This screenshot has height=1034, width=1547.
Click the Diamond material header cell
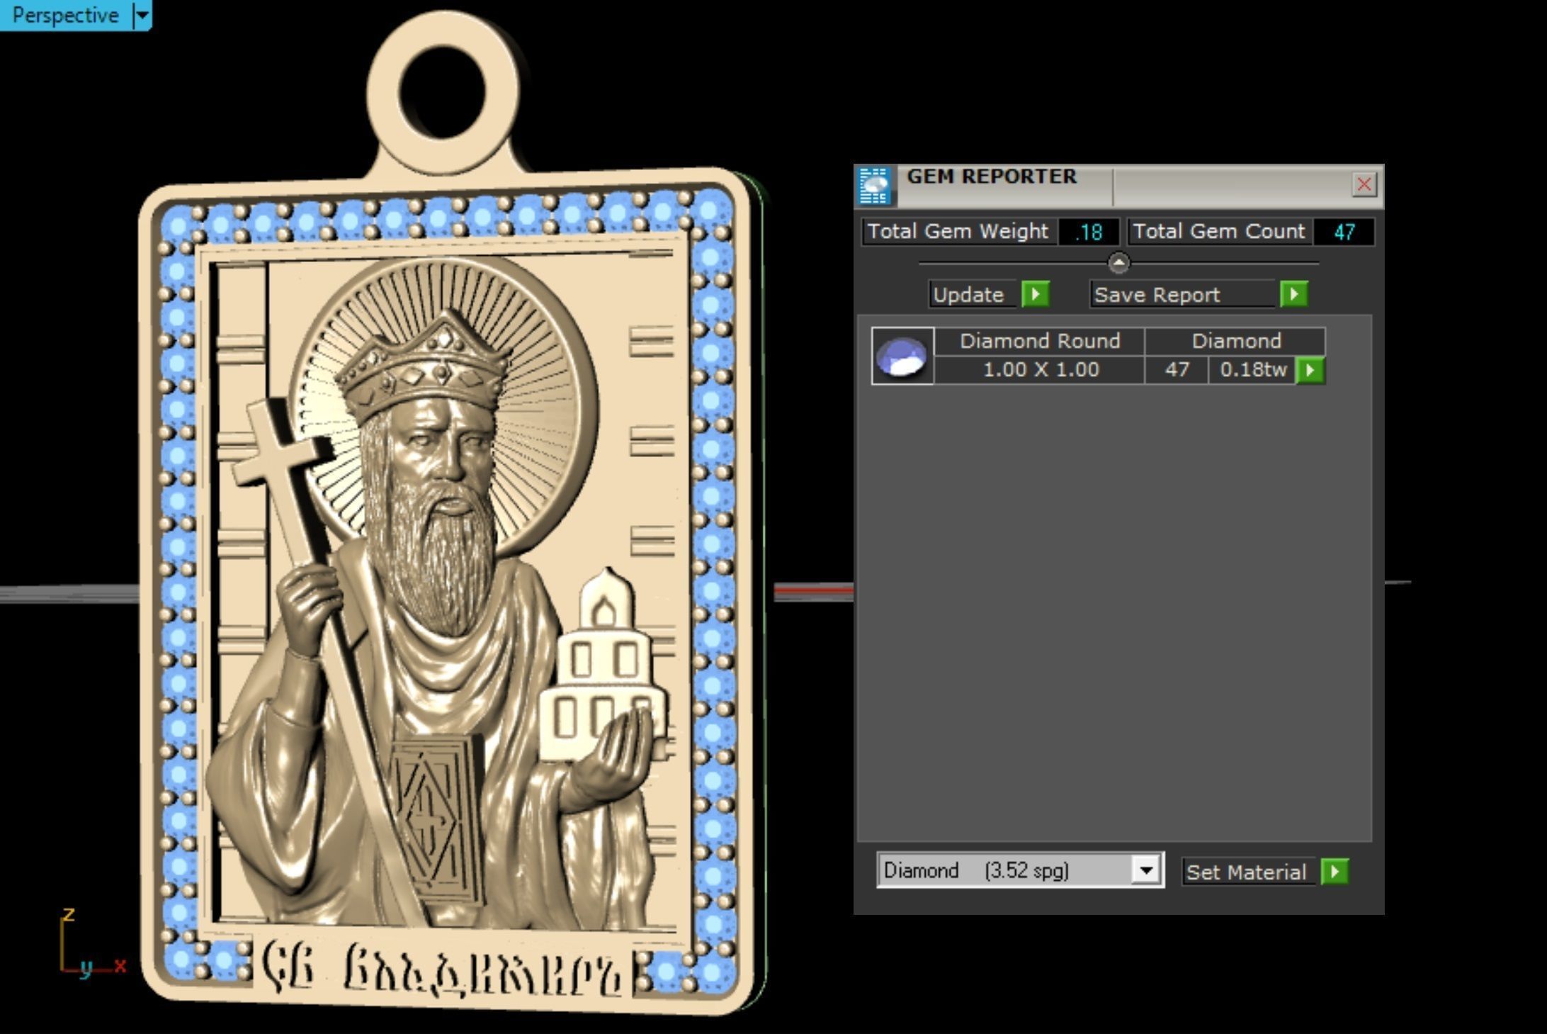(x=1236, y=341)
